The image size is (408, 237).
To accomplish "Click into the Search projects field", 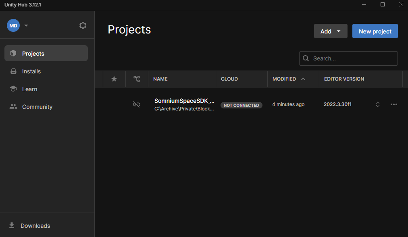I will [x=353, y=58].
